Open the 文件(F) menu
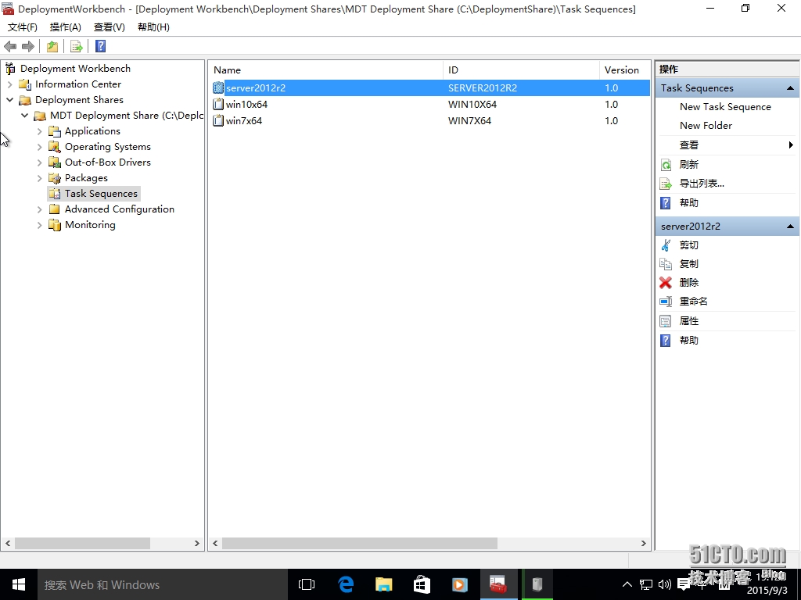Viewport: 801px width, 600px height. 23,27
